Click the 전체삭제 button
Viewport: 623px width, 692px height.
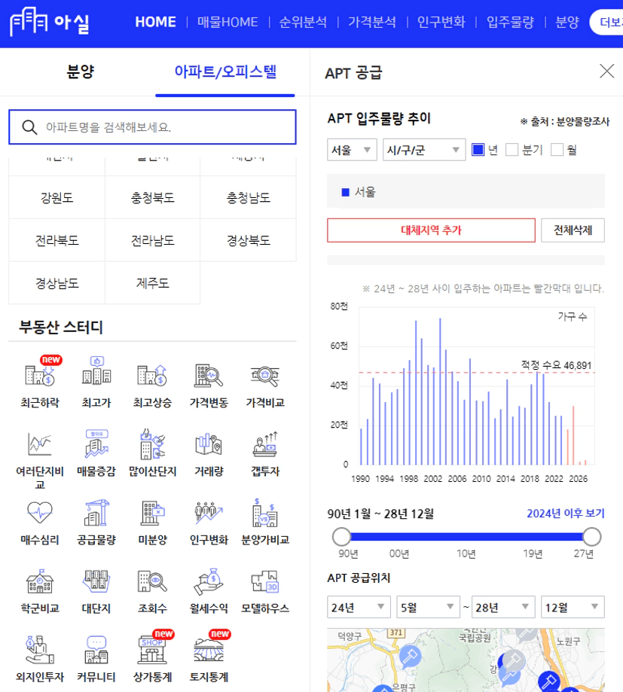[x=573, y=230]
